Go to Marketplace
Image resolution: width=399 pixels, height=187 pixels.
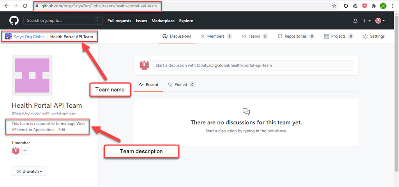click(x=163, y=21)
